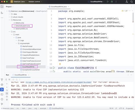Select the ChromeOptnsMaximized class
Screen dimensions: 135x110
pyautogui.click(x=32, y=49)
